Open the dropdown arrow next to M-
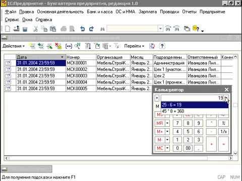The width and height of the screenshot is (242, 181). coord(167,140)
